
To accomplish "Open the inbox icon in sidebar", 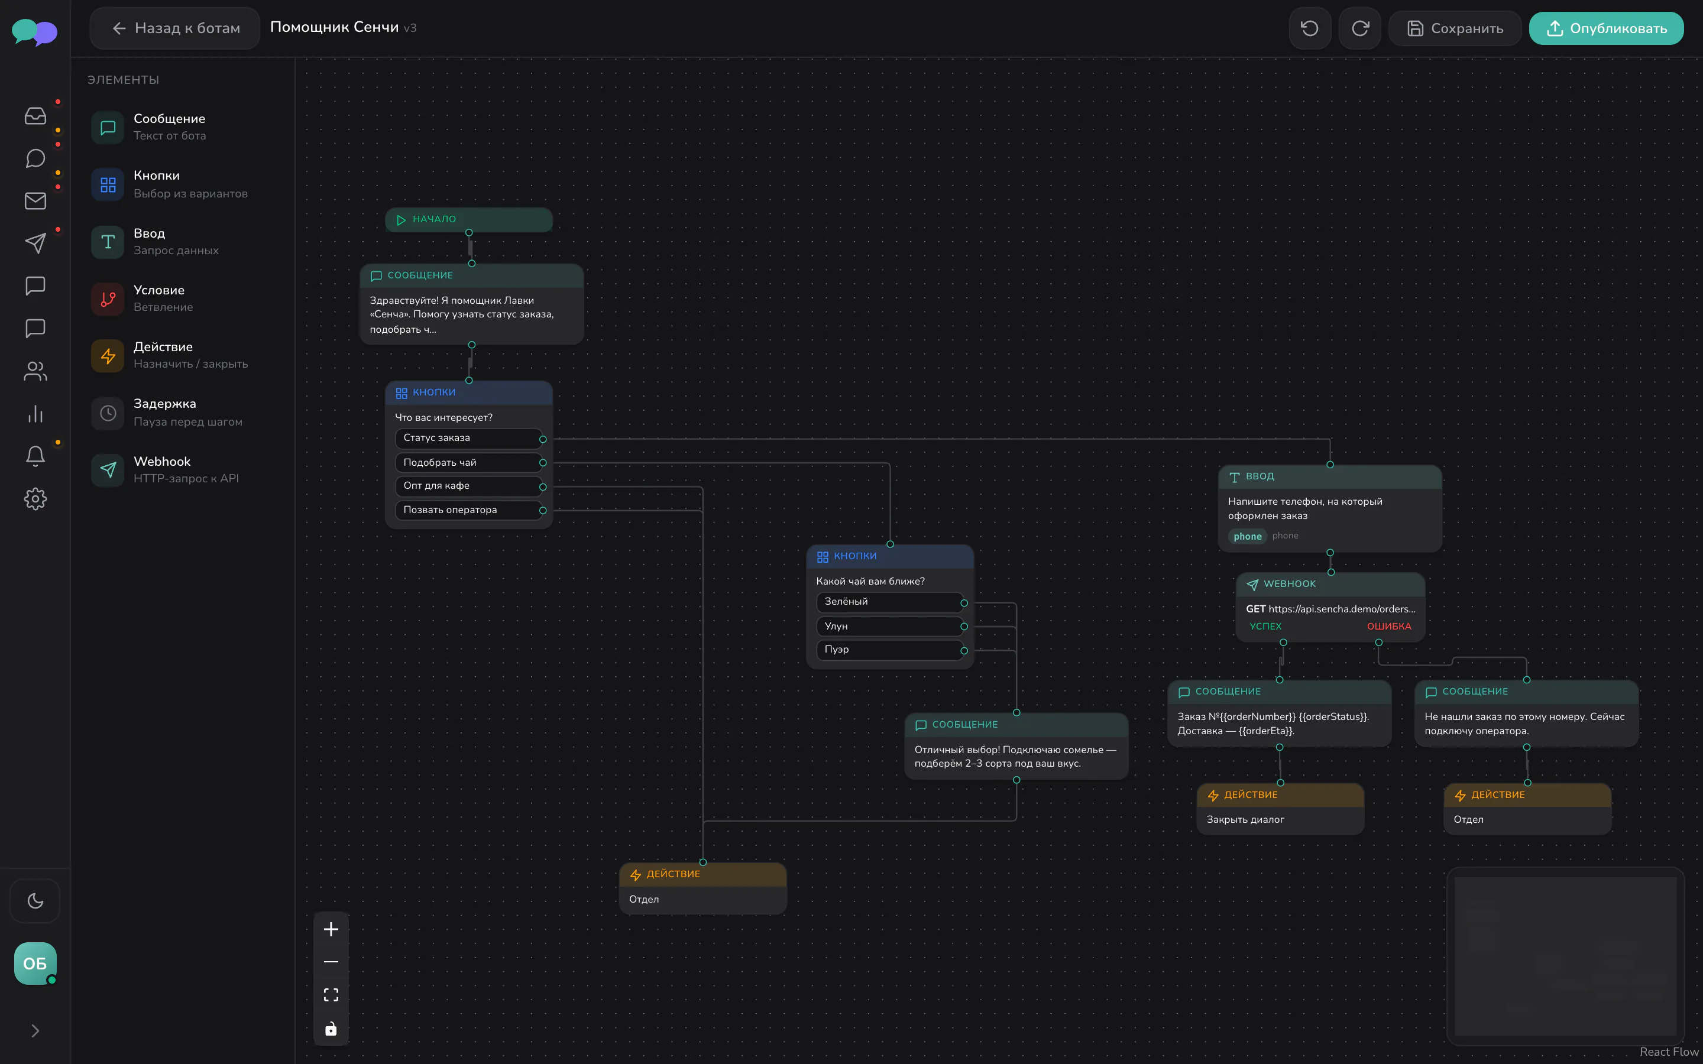I will (x=35, y=116).
